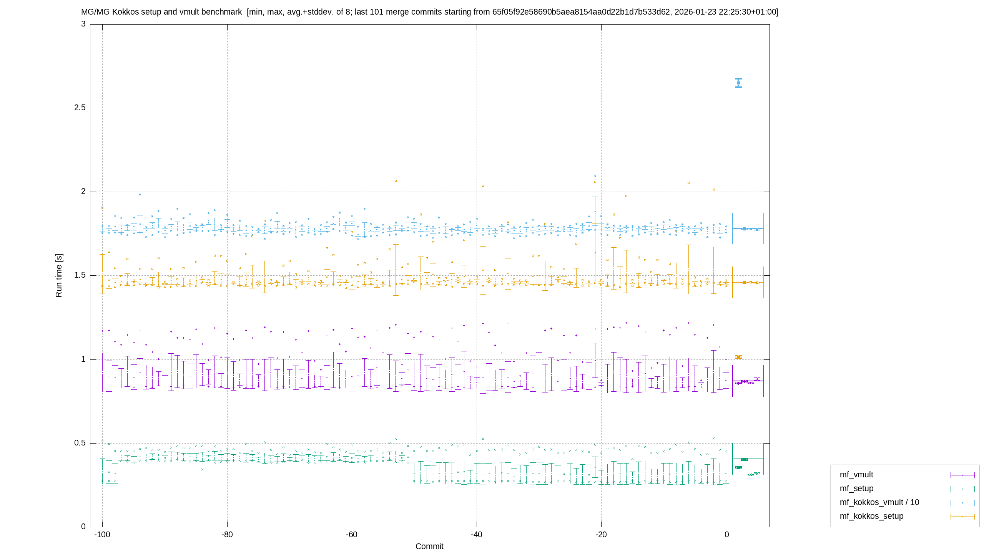
Task: Click the thick orange marker near 1.0 seconds
Action: [738, 357]
